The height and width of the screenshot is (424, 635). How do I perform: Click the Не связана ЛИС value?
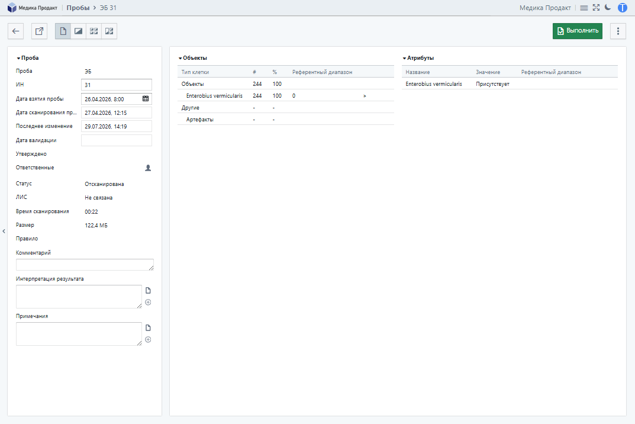[99, 198]
